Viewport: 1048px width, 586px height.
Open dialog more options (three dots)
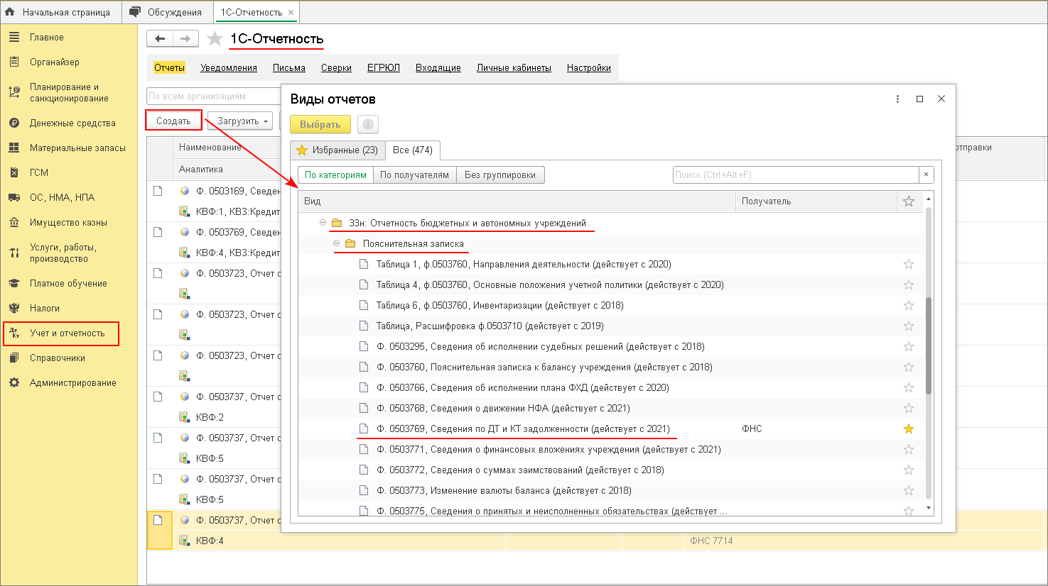[x=898, y=99]
